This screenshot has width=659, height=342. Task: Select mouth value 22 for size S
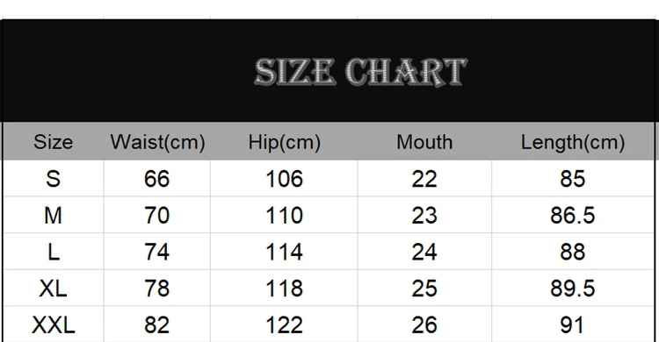click(424, 179)
